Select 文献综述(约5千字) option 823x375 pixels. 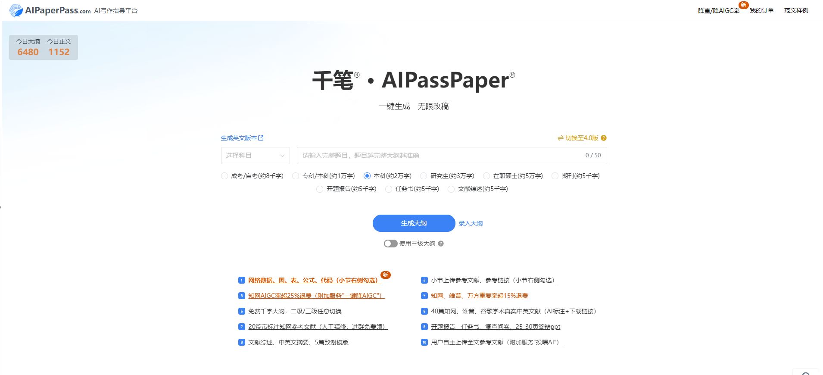[478, 189]
